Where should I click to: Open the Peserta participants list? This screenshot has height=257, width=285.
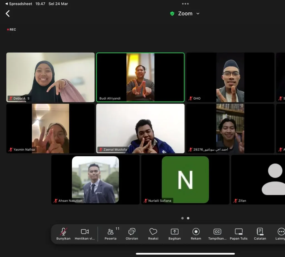pyautogui.click(x=111, y=234)
